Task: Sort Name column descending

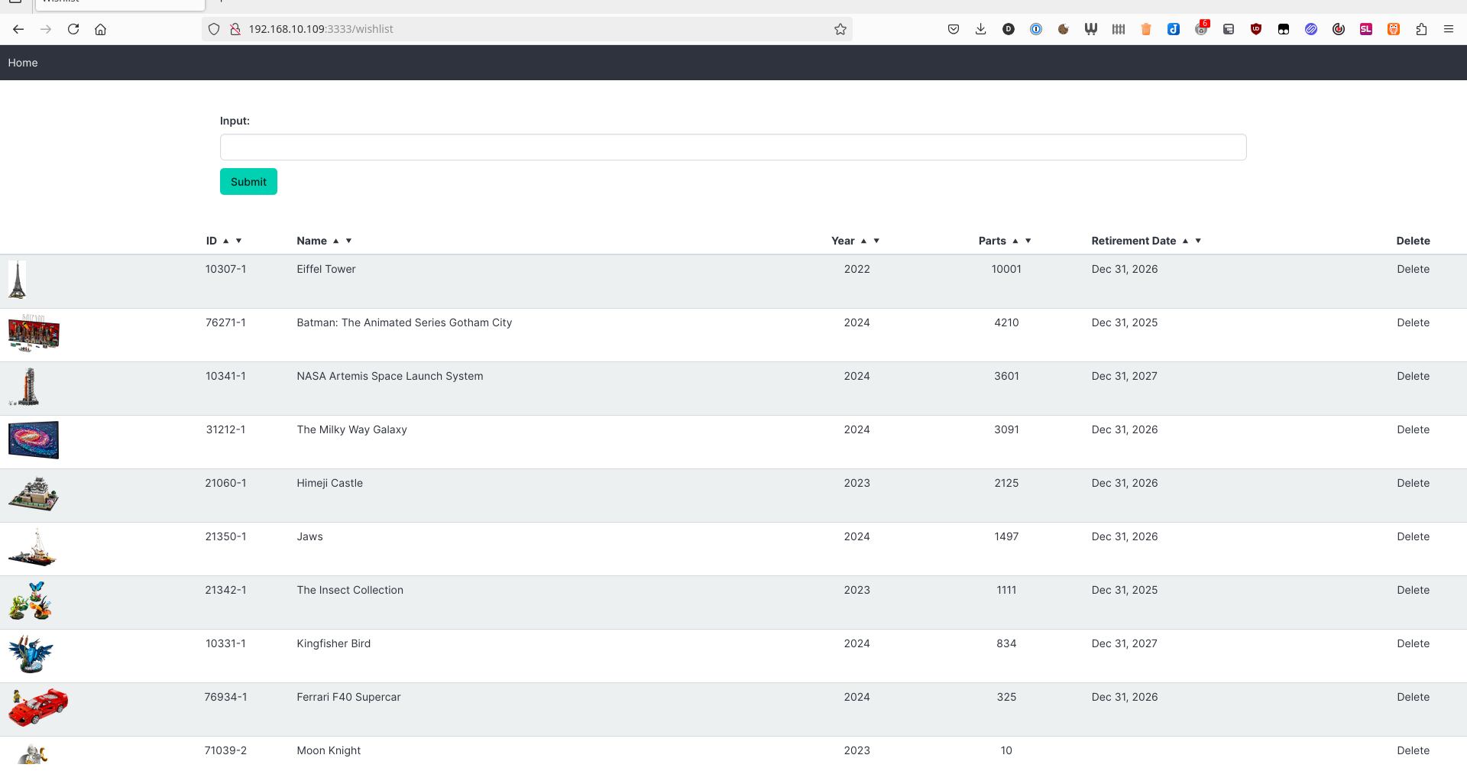Action: (x=349, y=241)
